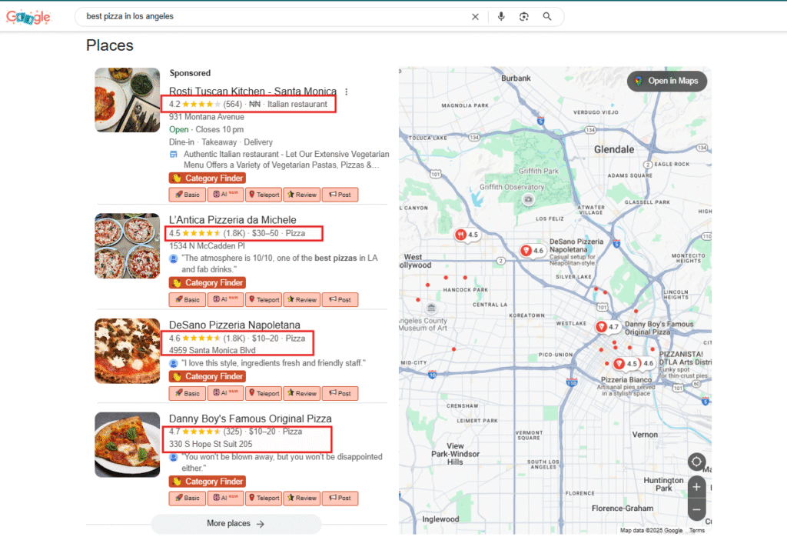Click Basic button under DeSano Pizzeria
Screen dimensions: 787x547
[188, 393]
